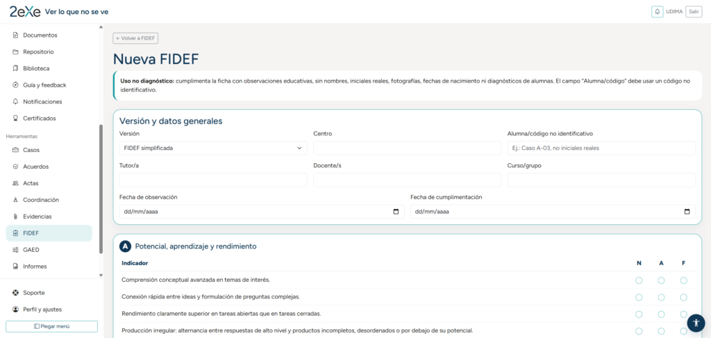Image resolution: width=711 pixels, height=338 pixels.
Task: Select N for Conexión rápida entre ideas
Action: (639, 297)
